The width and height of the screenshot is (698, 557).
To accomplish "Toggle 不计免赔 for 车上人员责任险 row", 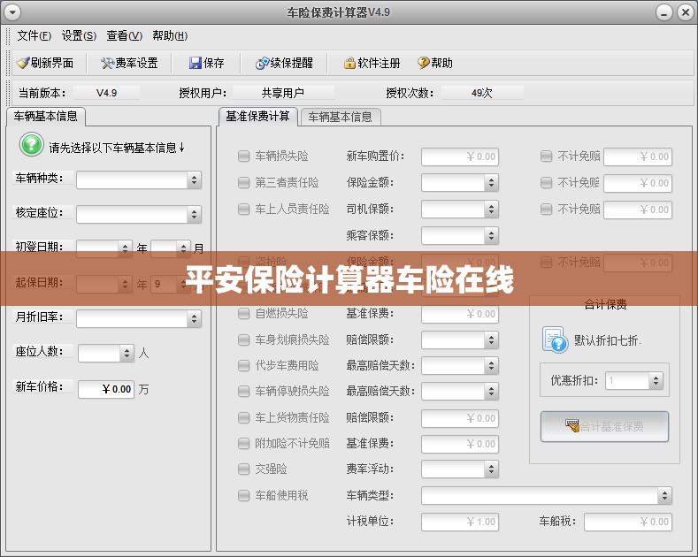I will (546, 210).
